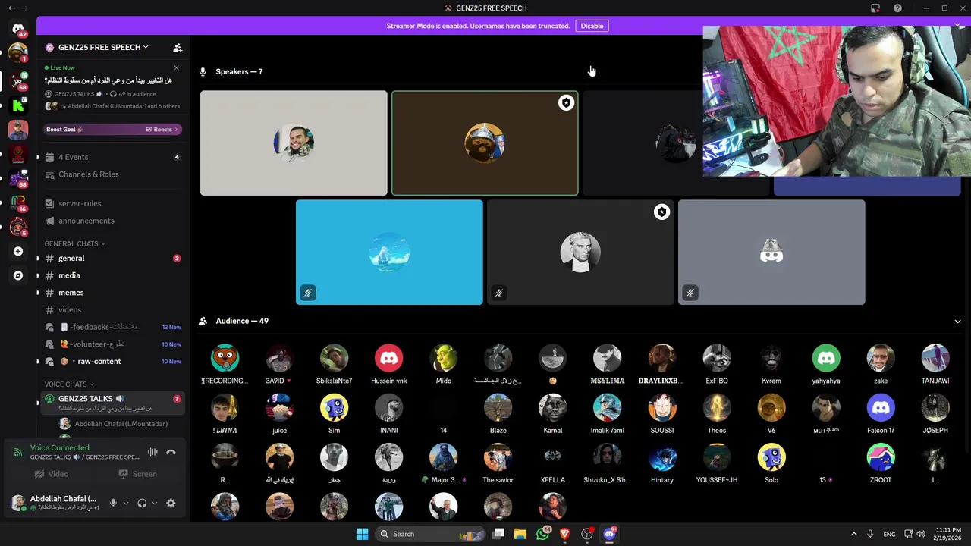Open the feedbacks forum channel
The width and height of the screenshot is (971, 546).
112,327
